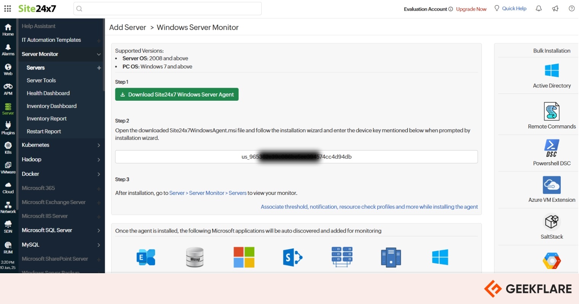Choose Powershell DSC bulk installation
The image size is (579, 304).
[552, 152]
